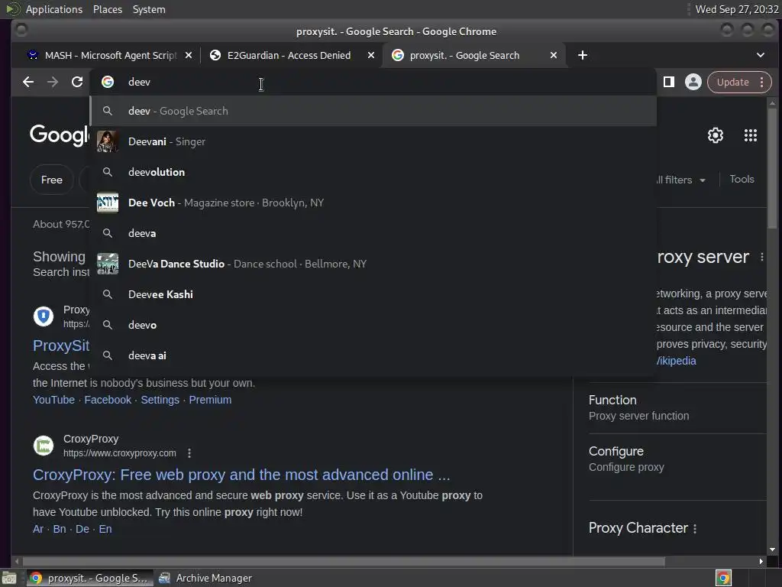Click the horizontal page scrollbar

pos(344,562)
